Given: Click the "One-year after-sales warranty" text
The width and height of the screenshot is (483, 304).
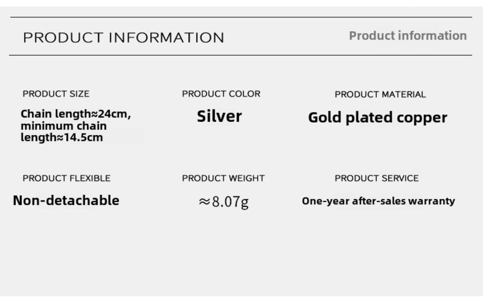Looking at the screenshot, I should (x=378, y=201).
